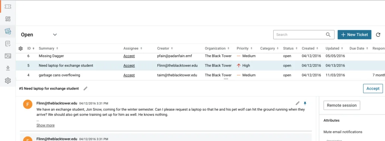Expand the Open view dropdown
This screenshot has height=141, width=385.
tap(55, 34)
